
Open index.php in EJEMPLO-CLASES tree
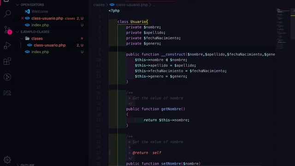point(40,52)
